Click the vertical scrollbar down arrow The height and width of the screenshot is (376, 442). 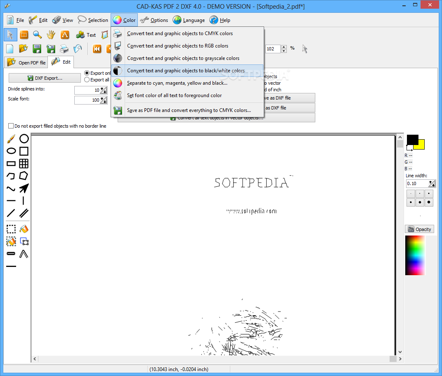click(400, 352)
